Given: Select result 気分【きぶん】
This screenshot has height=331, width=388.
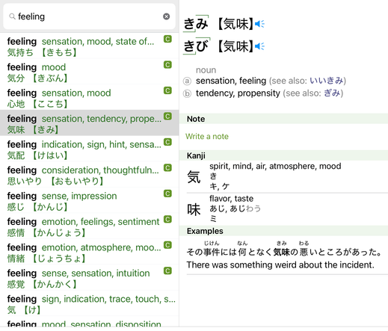Looking at the screenshot, I should (89, 72).
